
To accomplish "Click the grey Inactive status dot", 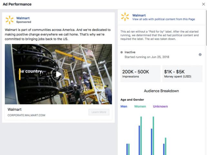I will coord(122,52).
